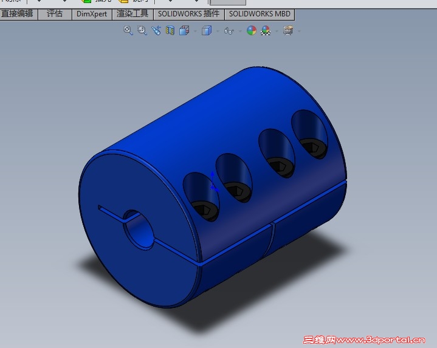Click the Apply Scene icon
This screenshot has width=437, height=348.
266,30
